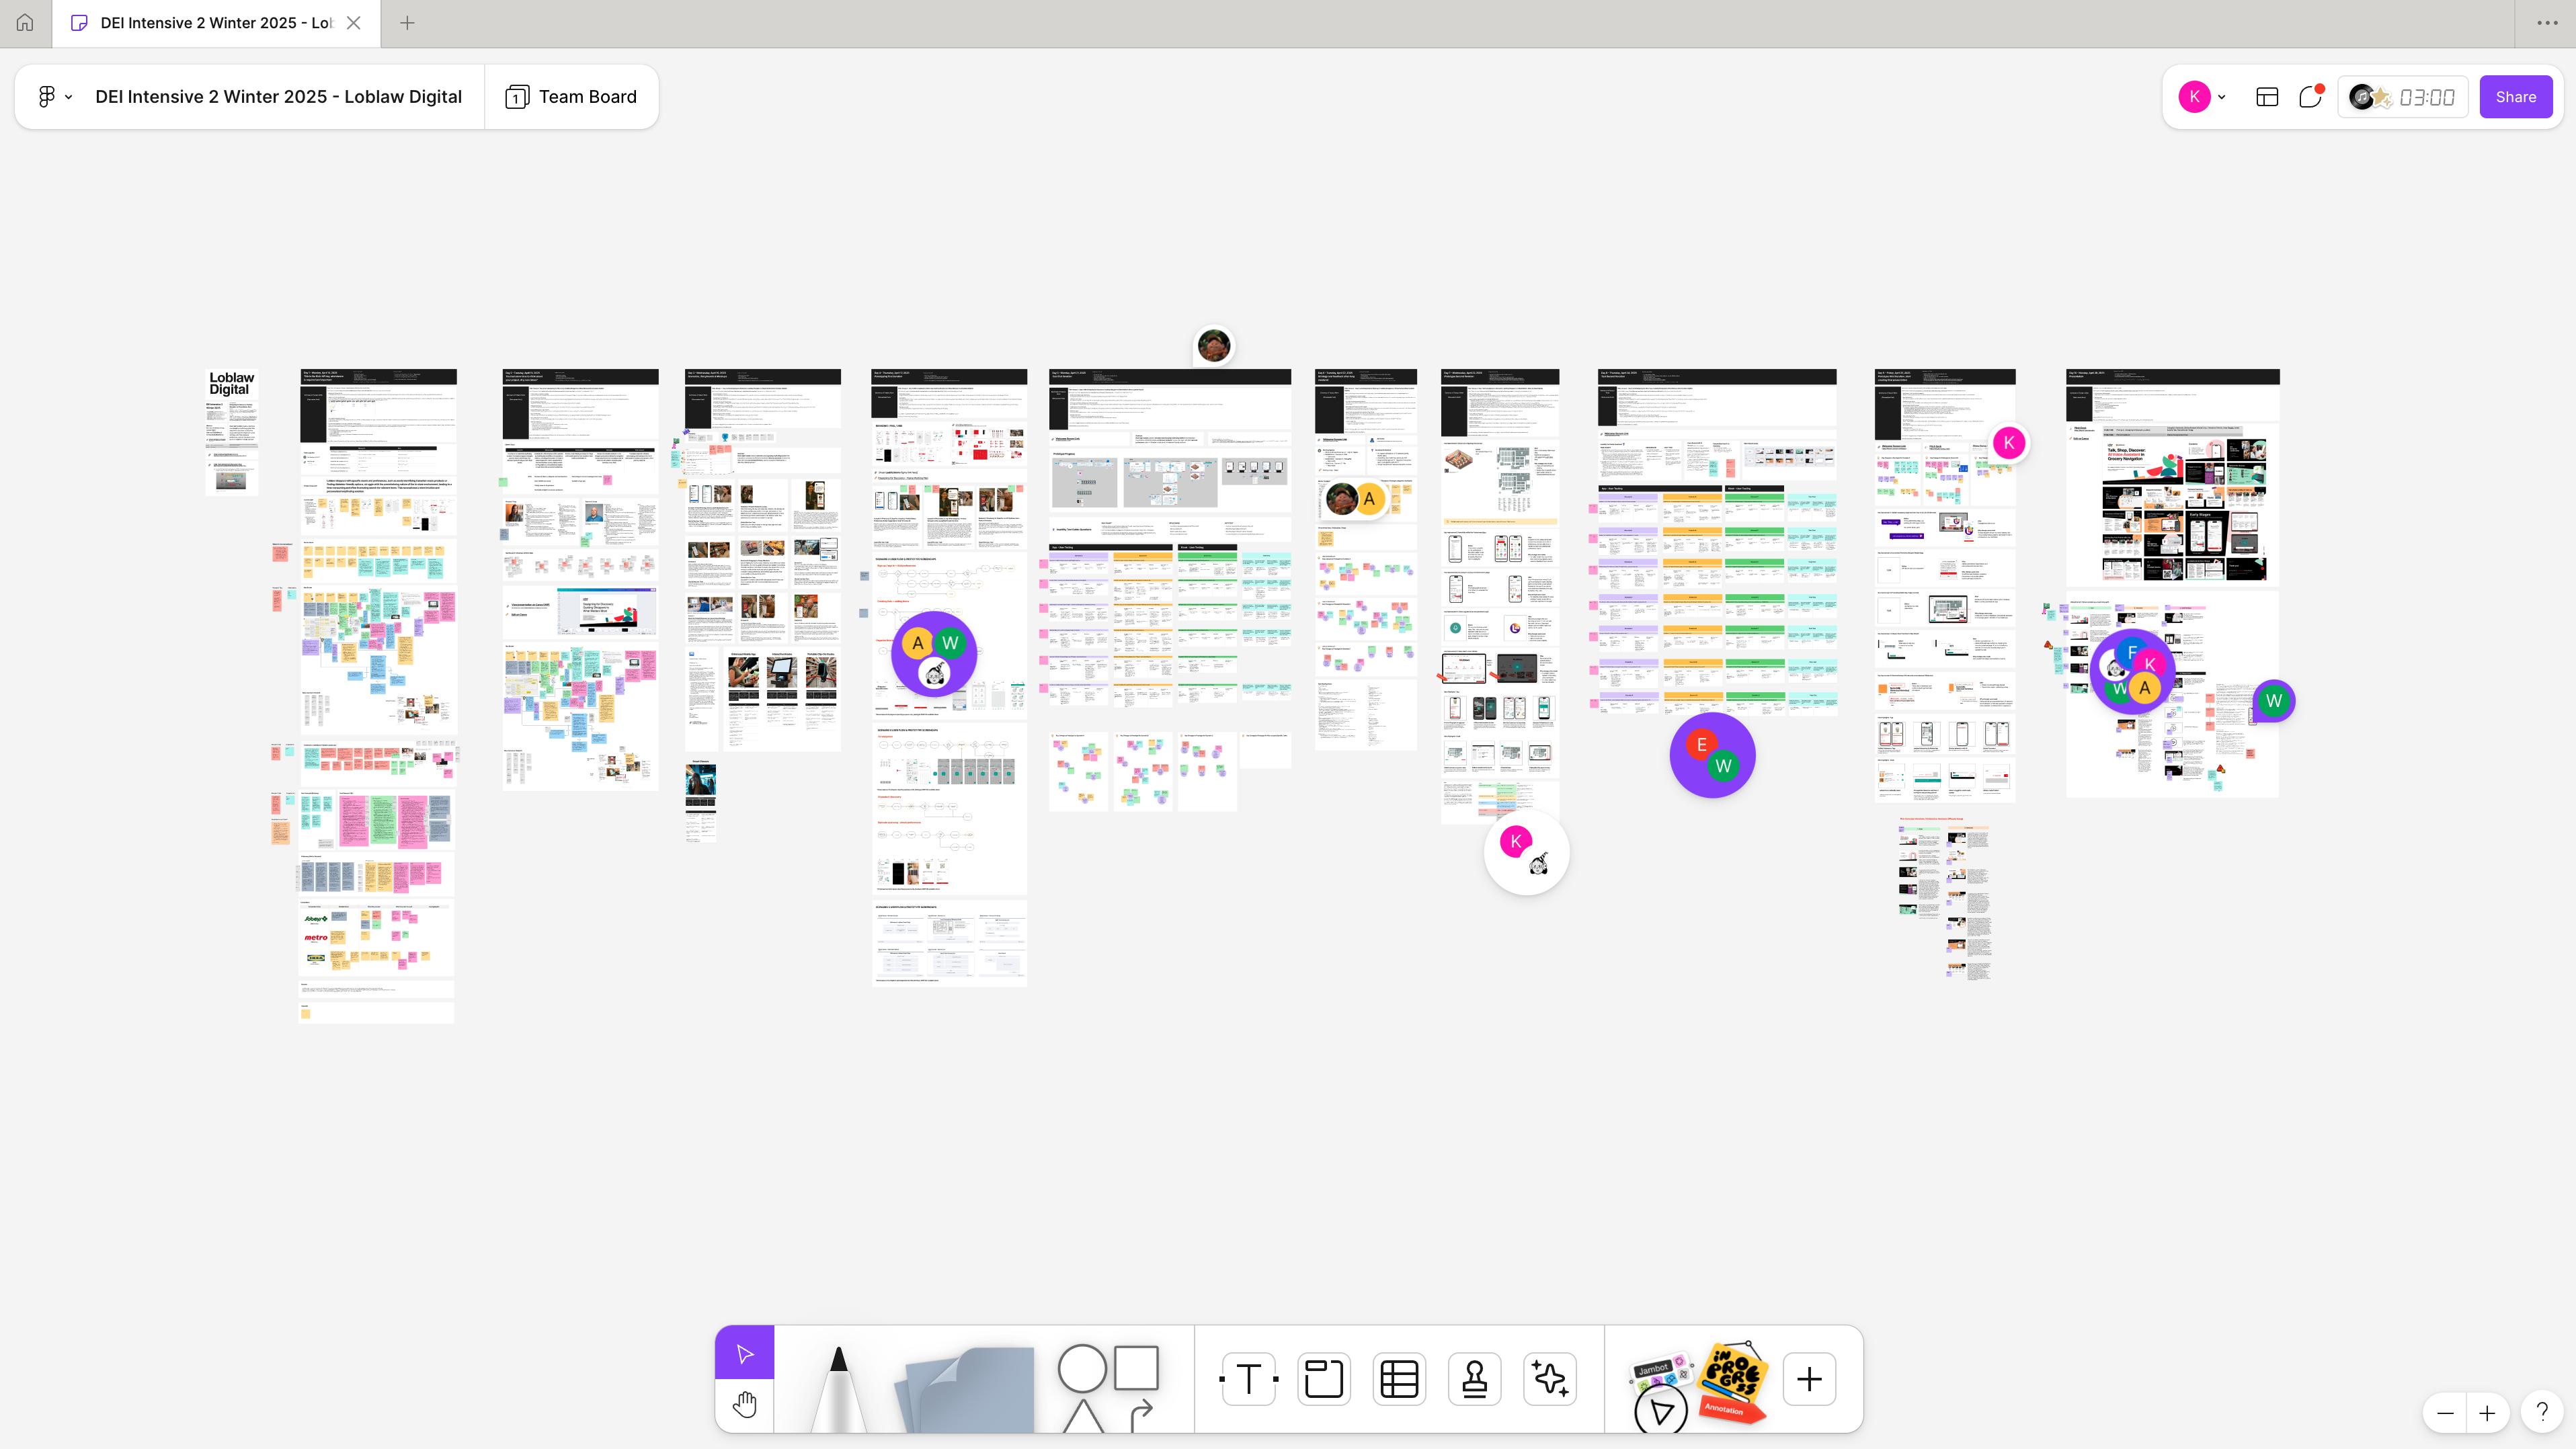Select the Hand tool
Viewport: 2576px width, 1449px height.
pos(744,1404)
